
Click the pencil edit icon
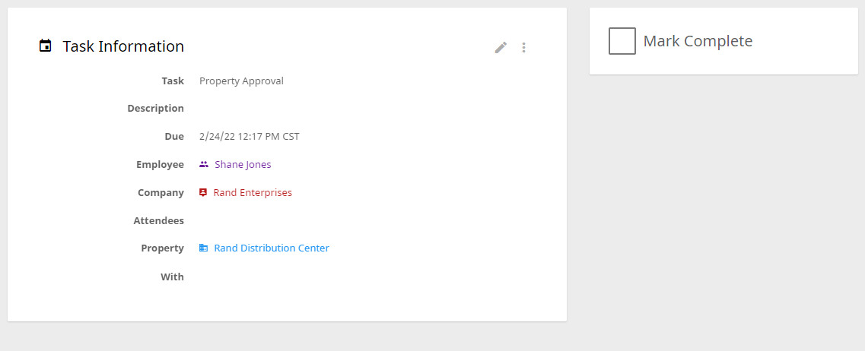click(501, 48)
